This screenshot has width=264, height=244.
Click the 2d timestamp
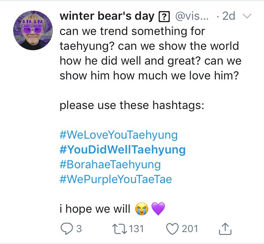229,16
